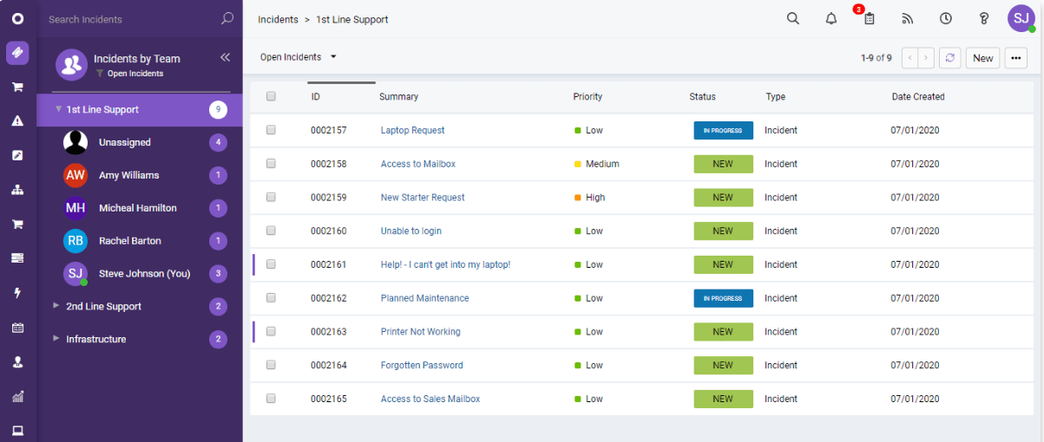Select the checkbox for Printer Not Working

271,332
